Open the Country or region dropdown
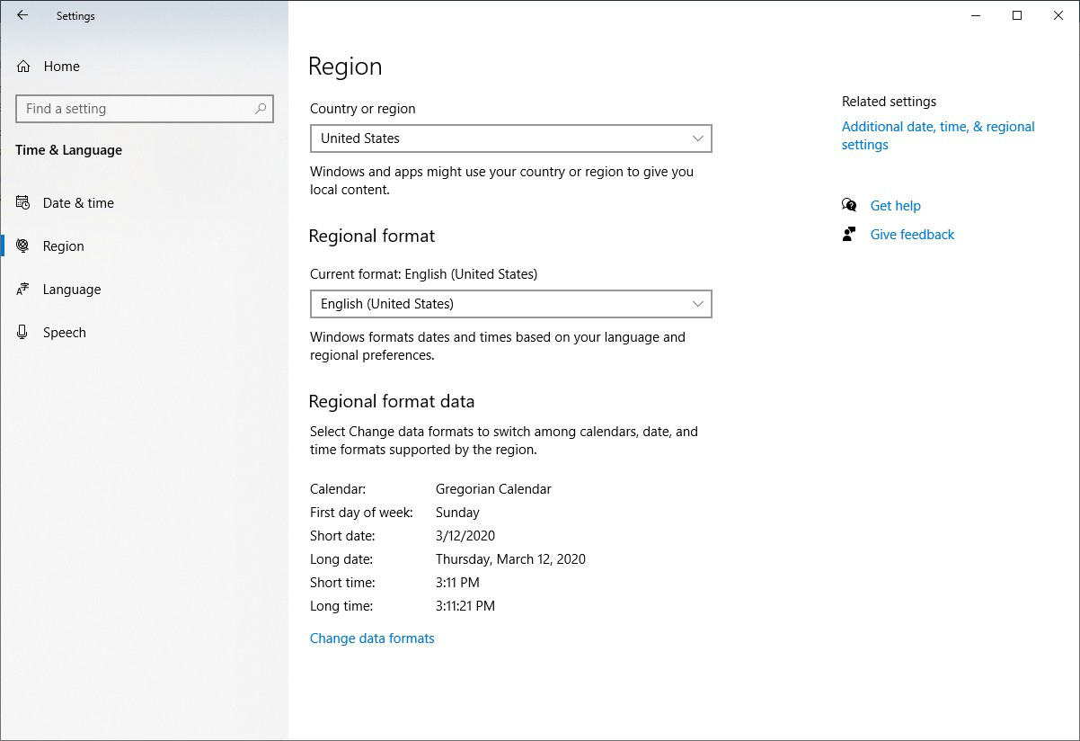 click(x=510, y=138)
